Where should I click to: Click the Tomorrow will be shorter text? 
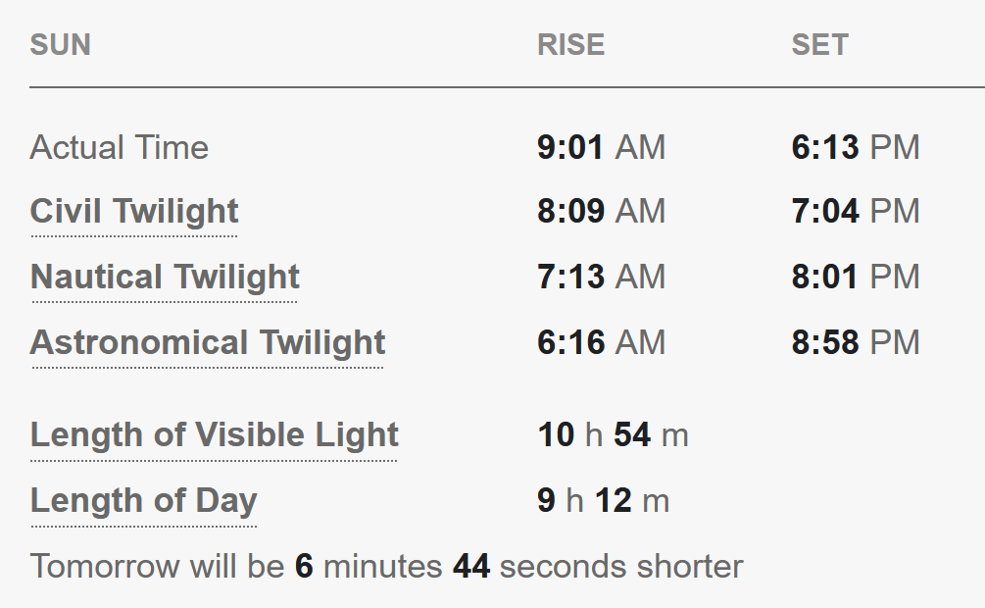(x=386, y=567)
